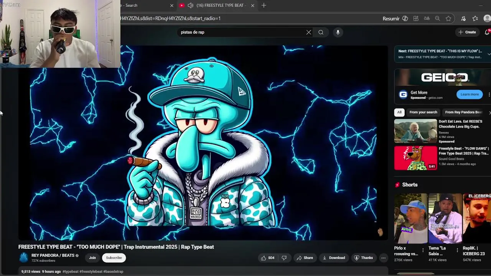The height and width of the screenshot is (276, 491).
Task: Download the video
Action: click(x=334, y=258)
